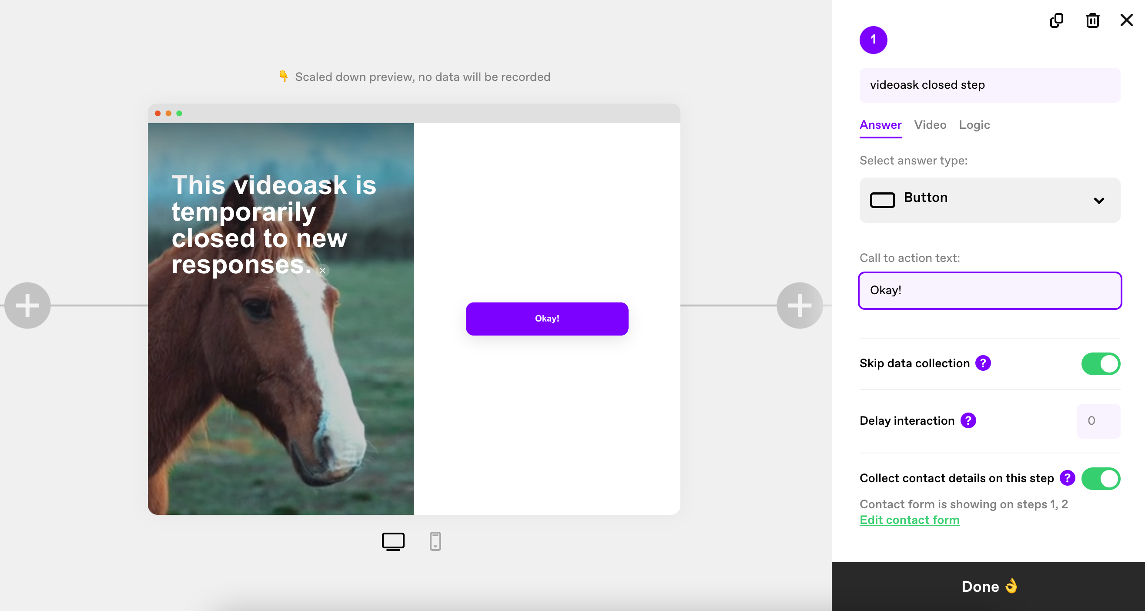Click the purple step number 1 badge
This screenshot has height=611, width=1145.
point(873,40)
